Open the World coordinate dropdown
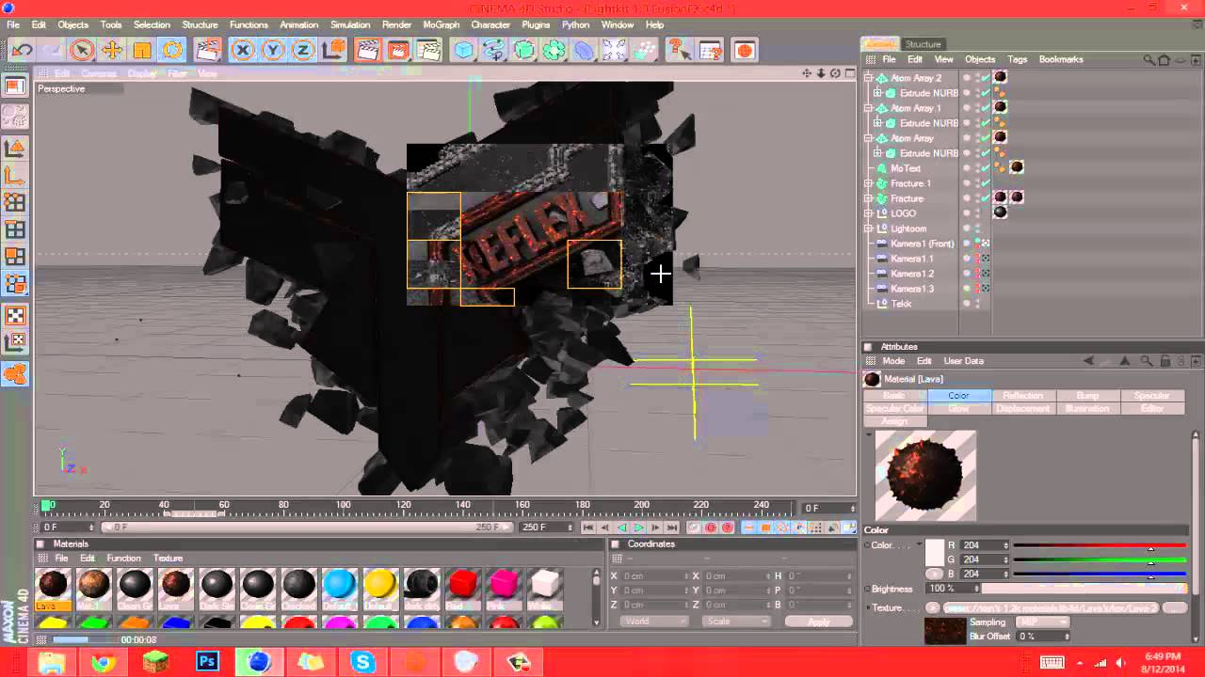Viewport: 1205px width, 677px height. tap(655, 622)
